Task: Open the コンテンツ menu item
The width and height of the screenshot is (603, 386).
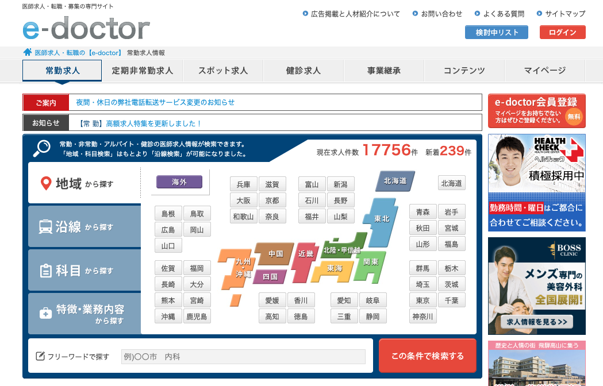Action: (464, 70)
